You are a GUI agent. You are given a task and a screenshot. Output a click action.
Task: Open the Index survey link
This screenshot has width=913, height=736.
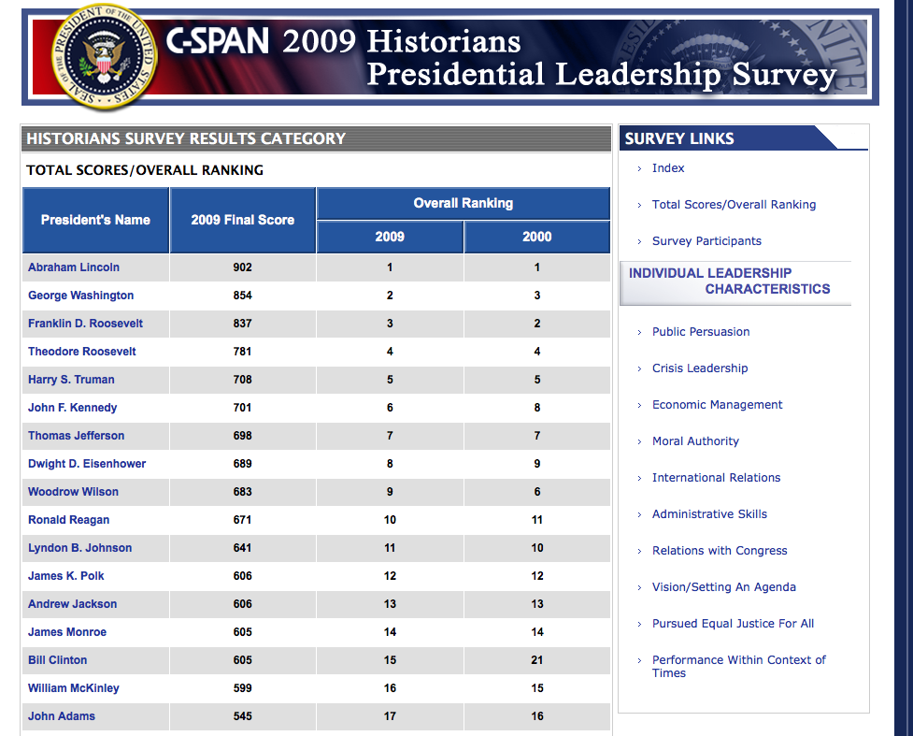(668, 168)
